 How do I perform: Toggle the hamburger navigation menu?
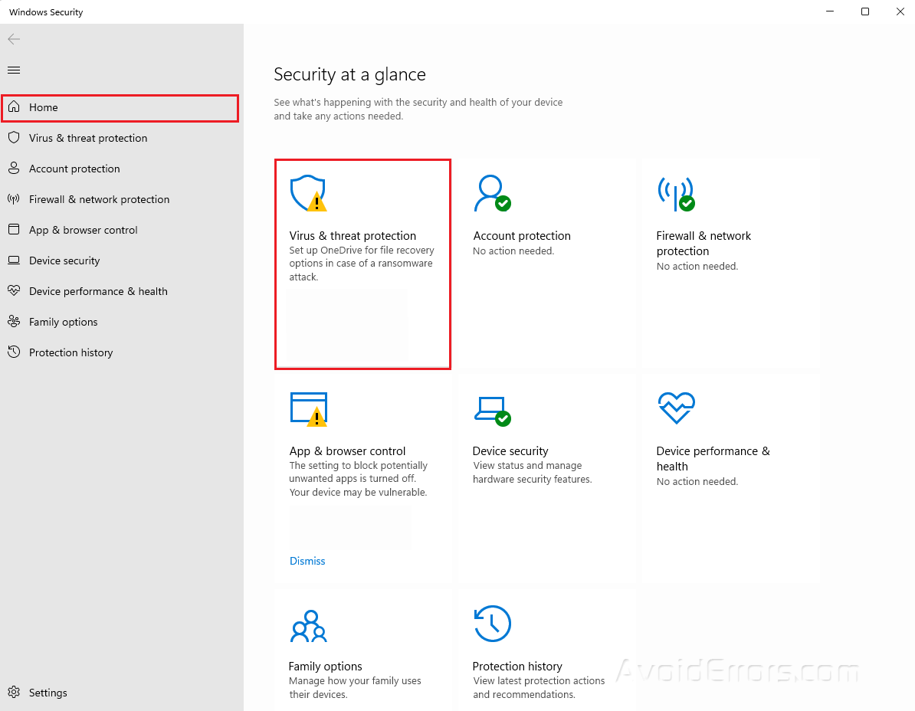(14, 70)
